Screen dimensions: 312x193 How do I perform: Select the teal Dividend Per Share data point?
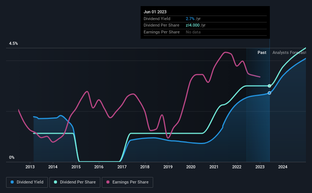pyautogui.click(x=269, y=86)
